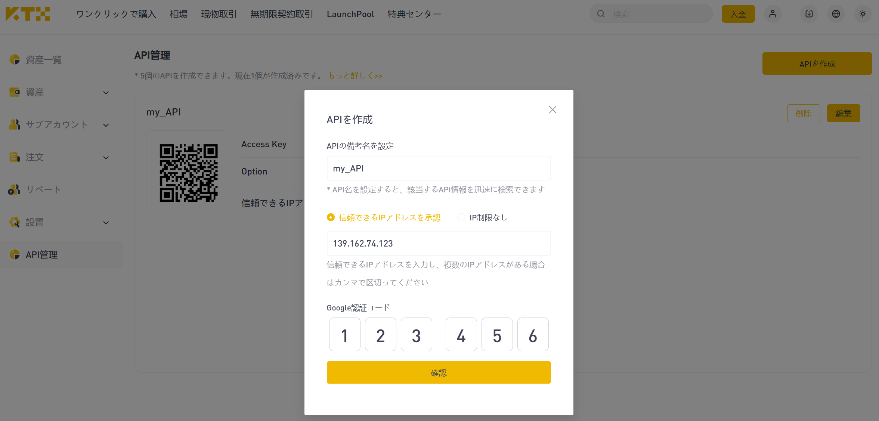Open the もっと詳しく>> link
The width and height of the screenshot is (879, 421).
355,76
